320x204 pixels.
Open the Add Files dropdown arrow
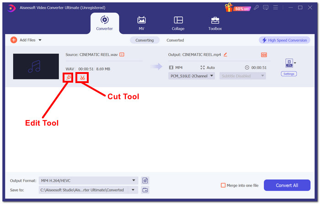tap(40, 40)
